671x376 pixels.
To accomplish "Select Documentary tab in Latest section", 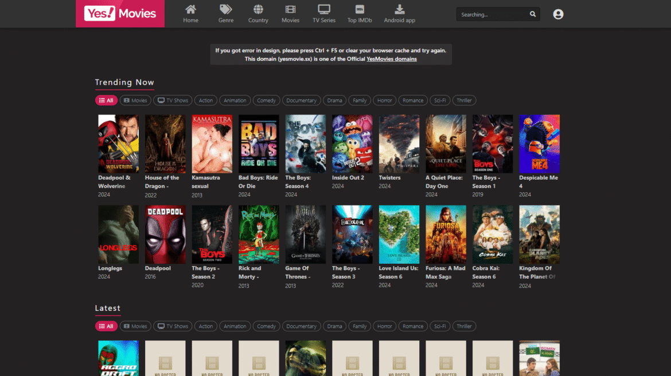I will pos(301,326).
